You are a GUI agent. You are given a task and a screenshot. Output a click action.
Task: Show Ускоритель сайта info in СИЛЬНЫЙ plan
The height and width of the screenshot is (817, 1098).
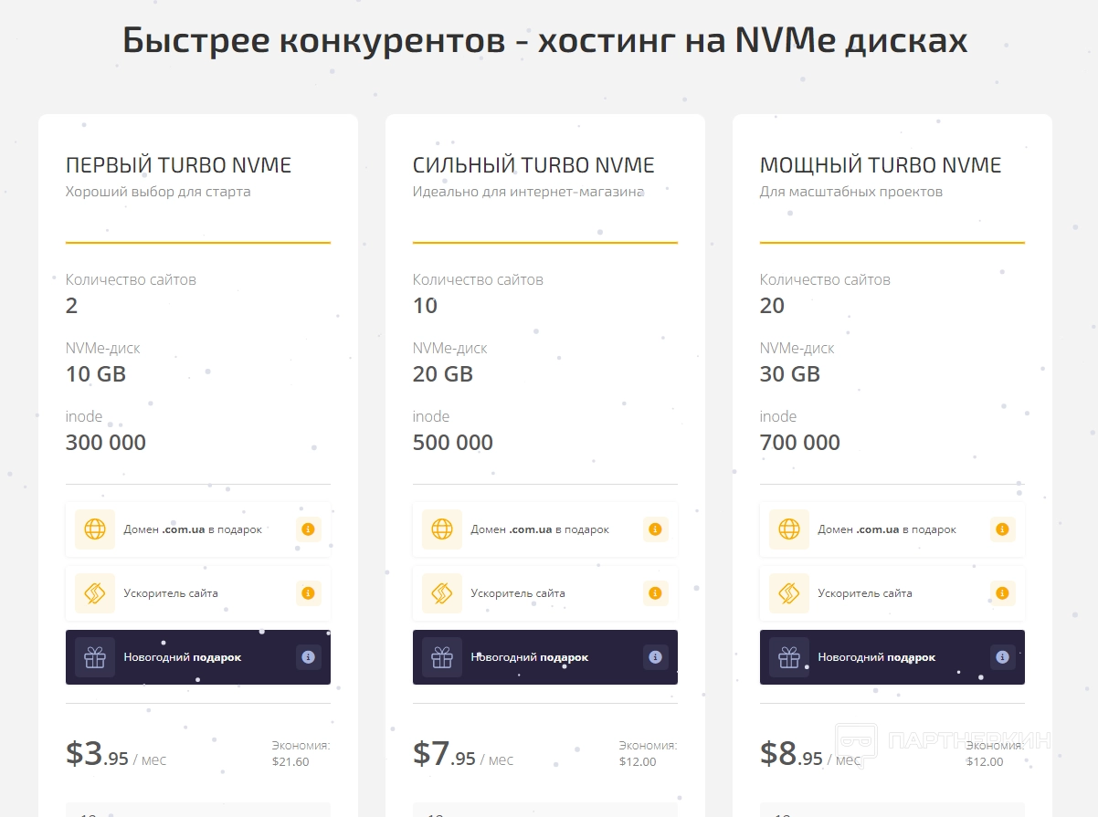click(655, 593)
